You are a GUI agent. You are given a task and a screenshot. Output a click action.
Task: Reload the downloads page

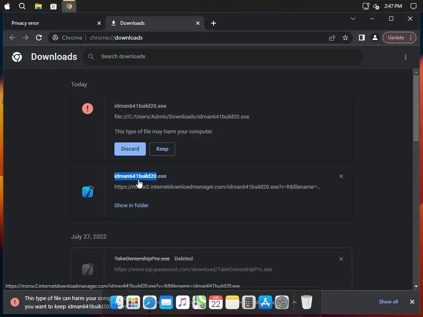(39, 38)
